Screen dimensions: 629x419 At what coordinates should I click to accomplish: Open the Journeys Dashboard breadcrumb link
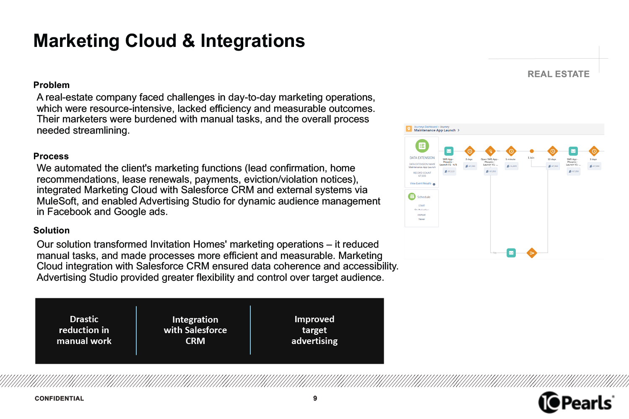pos(425,127)
